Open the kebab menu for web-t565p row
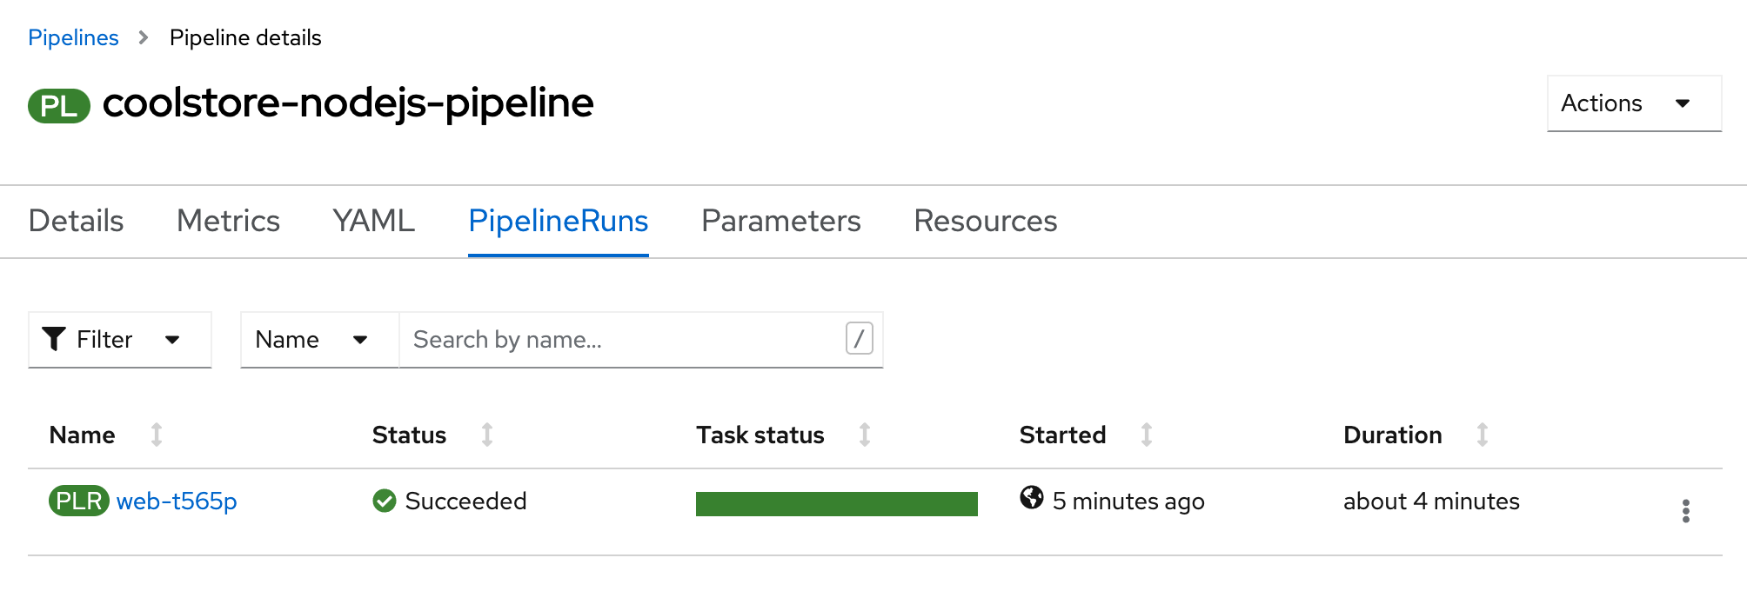 pyautogui.click(x=1685, y=511)
